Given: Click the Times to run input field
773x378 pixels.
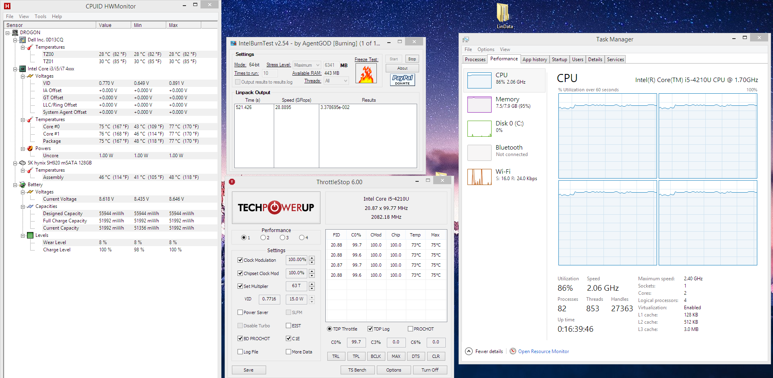Looking at the screenshot, I should coord(270,73).
